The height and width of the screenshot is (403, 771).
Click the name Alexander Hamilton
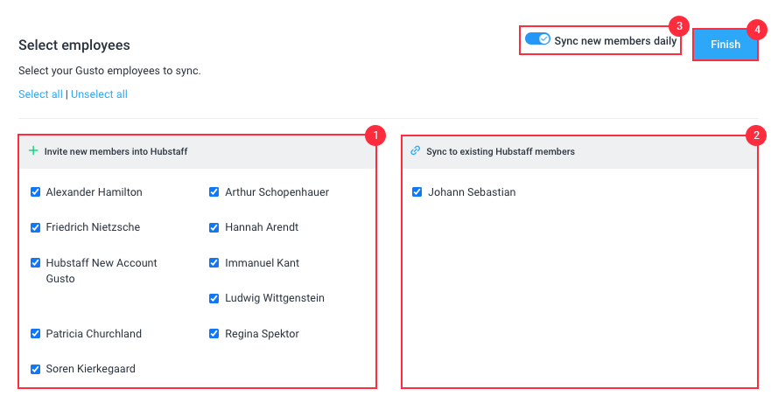pyautogui.click(x=94, y=192)
